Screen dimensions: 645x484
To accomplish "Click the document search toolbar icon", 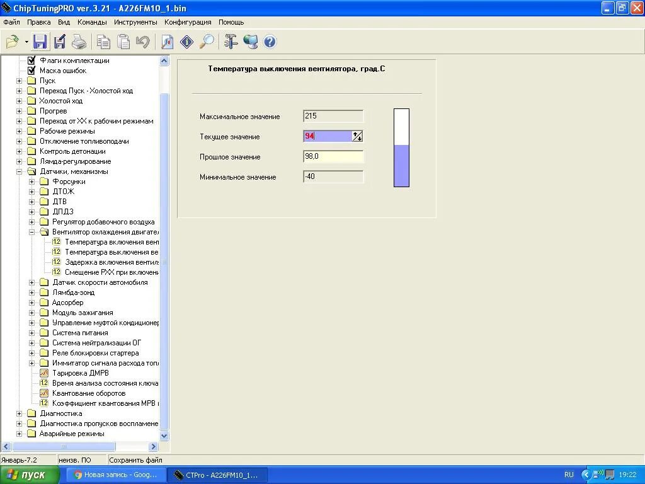I will 167,42.
